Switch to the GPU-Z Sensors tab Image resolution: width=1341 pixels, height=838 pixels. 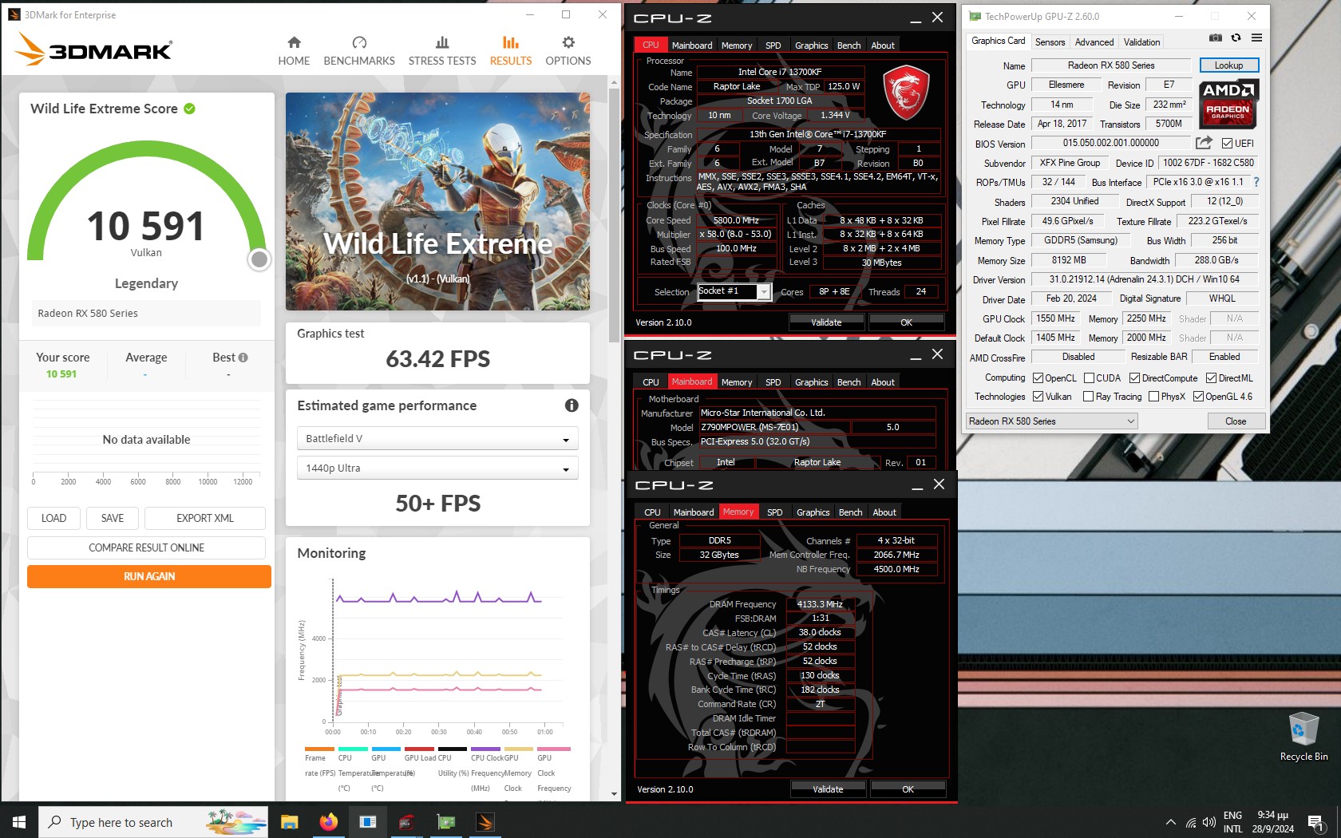tap(1050, 42)
